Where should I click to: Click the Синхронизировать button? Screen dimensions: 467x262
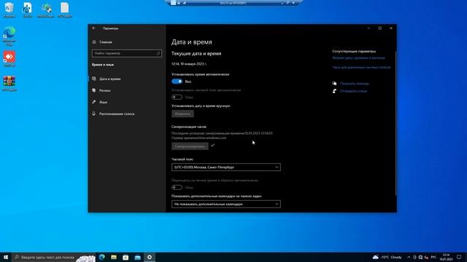pyautogui.click(x=190, y=146)
